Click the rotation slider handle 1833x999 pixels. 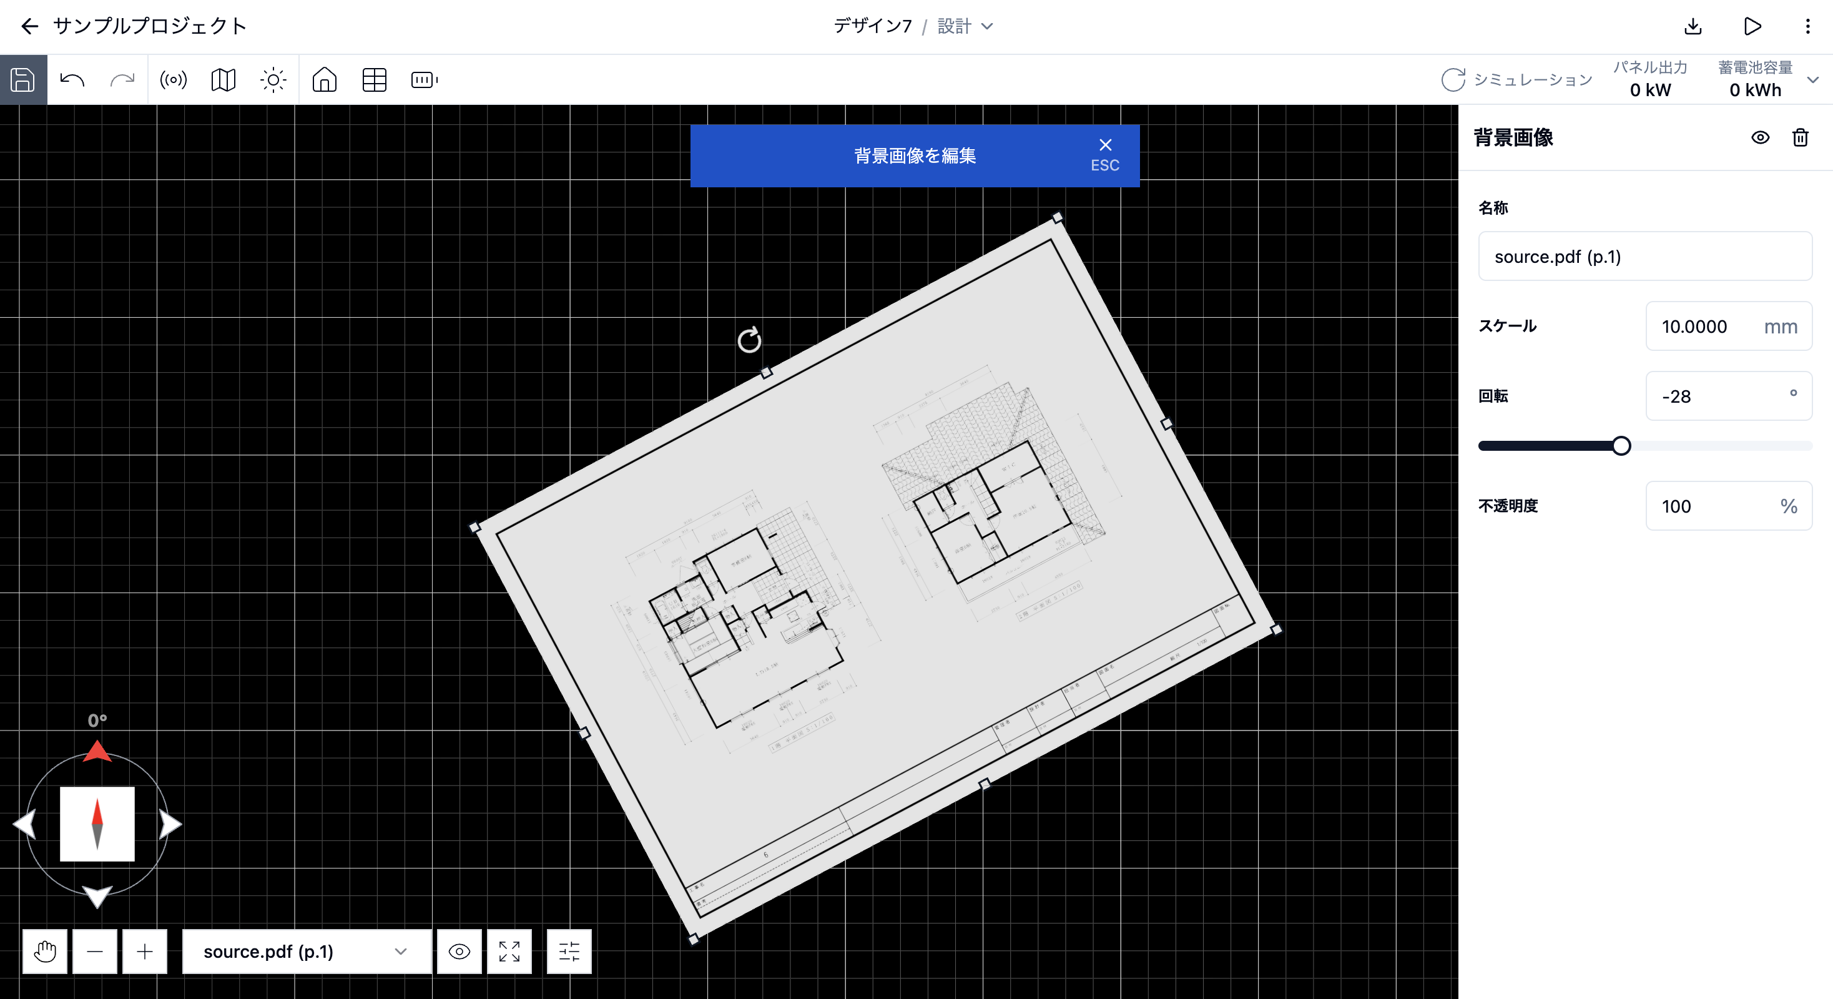[x=1621, y=446]
